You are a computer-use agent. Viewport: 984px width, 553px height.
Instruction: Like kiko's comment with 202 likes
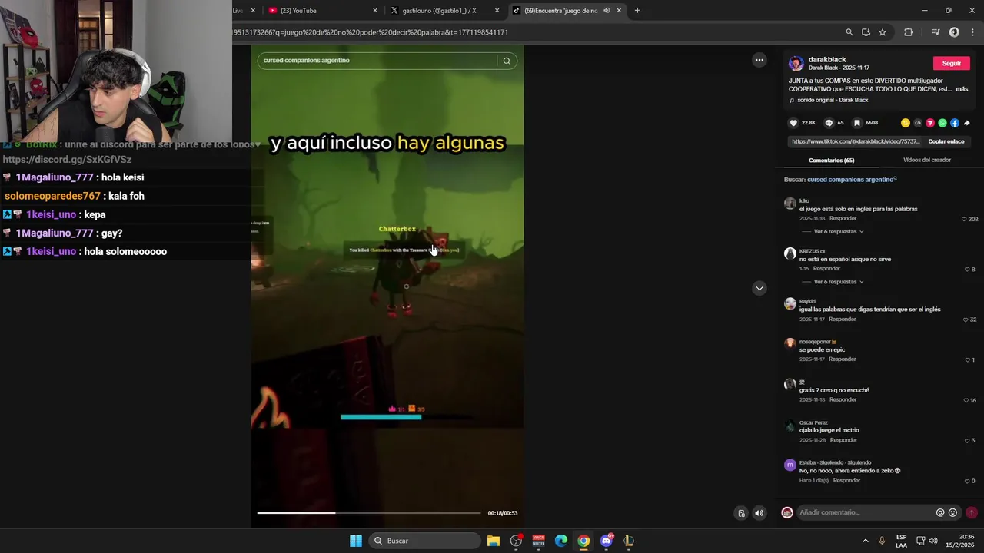(964, 220)
